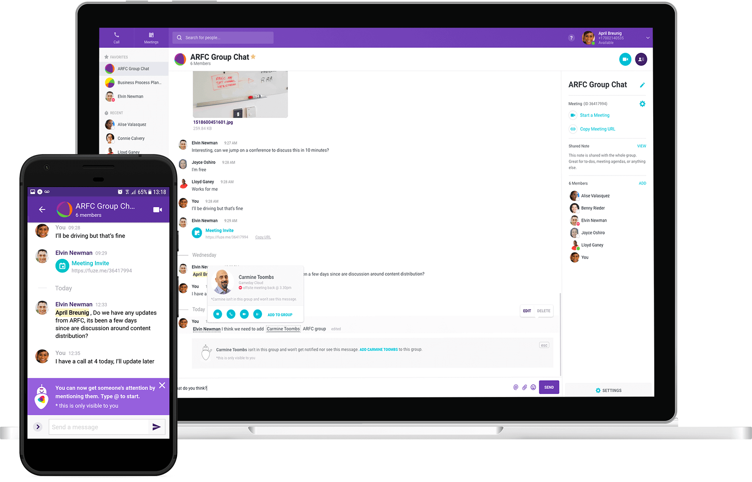Toggle Carmine Toombs add to group option
The image size is (752, 482).
[x=279, y=314]
